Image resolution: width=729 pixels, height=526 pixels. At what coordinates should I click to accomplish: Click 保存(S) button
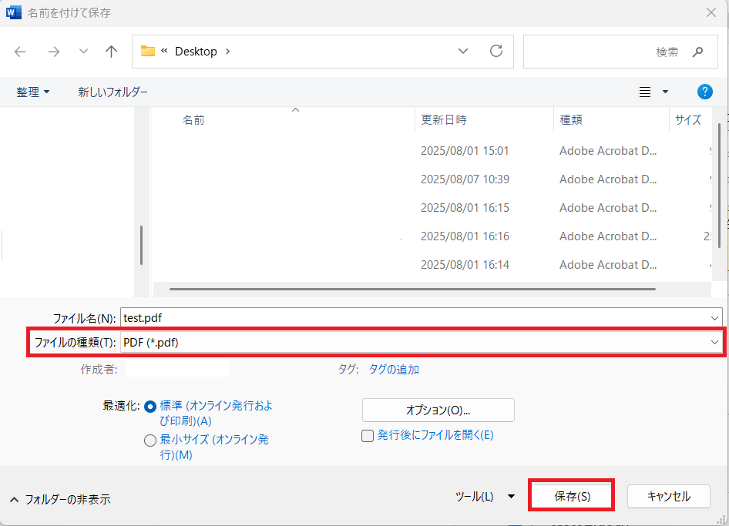(572, 496)
